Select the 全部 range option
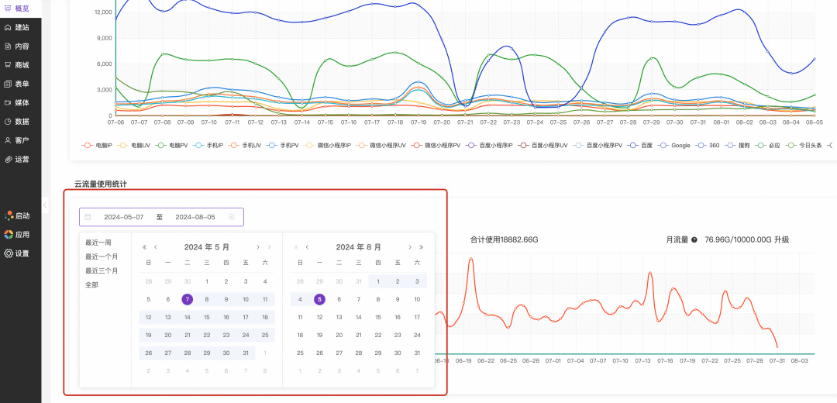 click(92, 285)
